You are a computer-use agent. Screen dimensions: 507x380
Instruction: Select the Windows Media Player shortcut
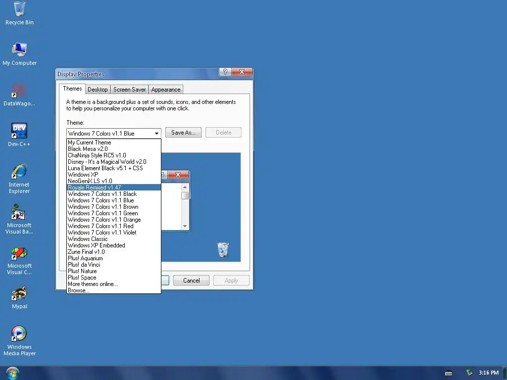tap(19, 341)
